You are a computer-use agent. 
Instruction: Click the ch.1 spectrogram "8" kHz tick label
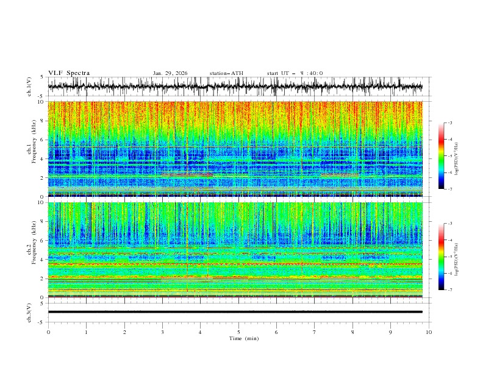coord(43,121)
